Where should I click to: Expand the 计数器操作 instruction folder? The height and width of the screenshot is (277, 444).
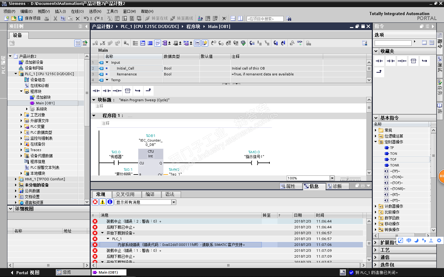click(x=376, y=206)
